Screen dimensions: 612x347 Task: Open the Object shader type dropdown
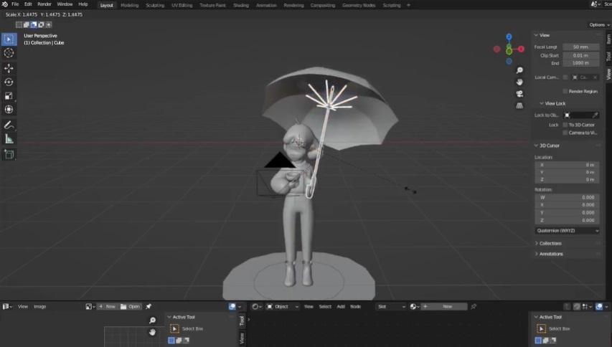pos(283,306)
